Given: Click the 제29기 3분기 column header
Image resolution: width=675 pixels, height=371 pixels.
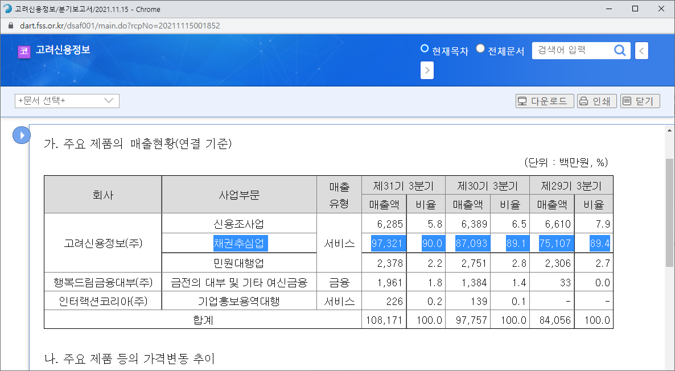Looking at the screenshot, I should (571, 186).
